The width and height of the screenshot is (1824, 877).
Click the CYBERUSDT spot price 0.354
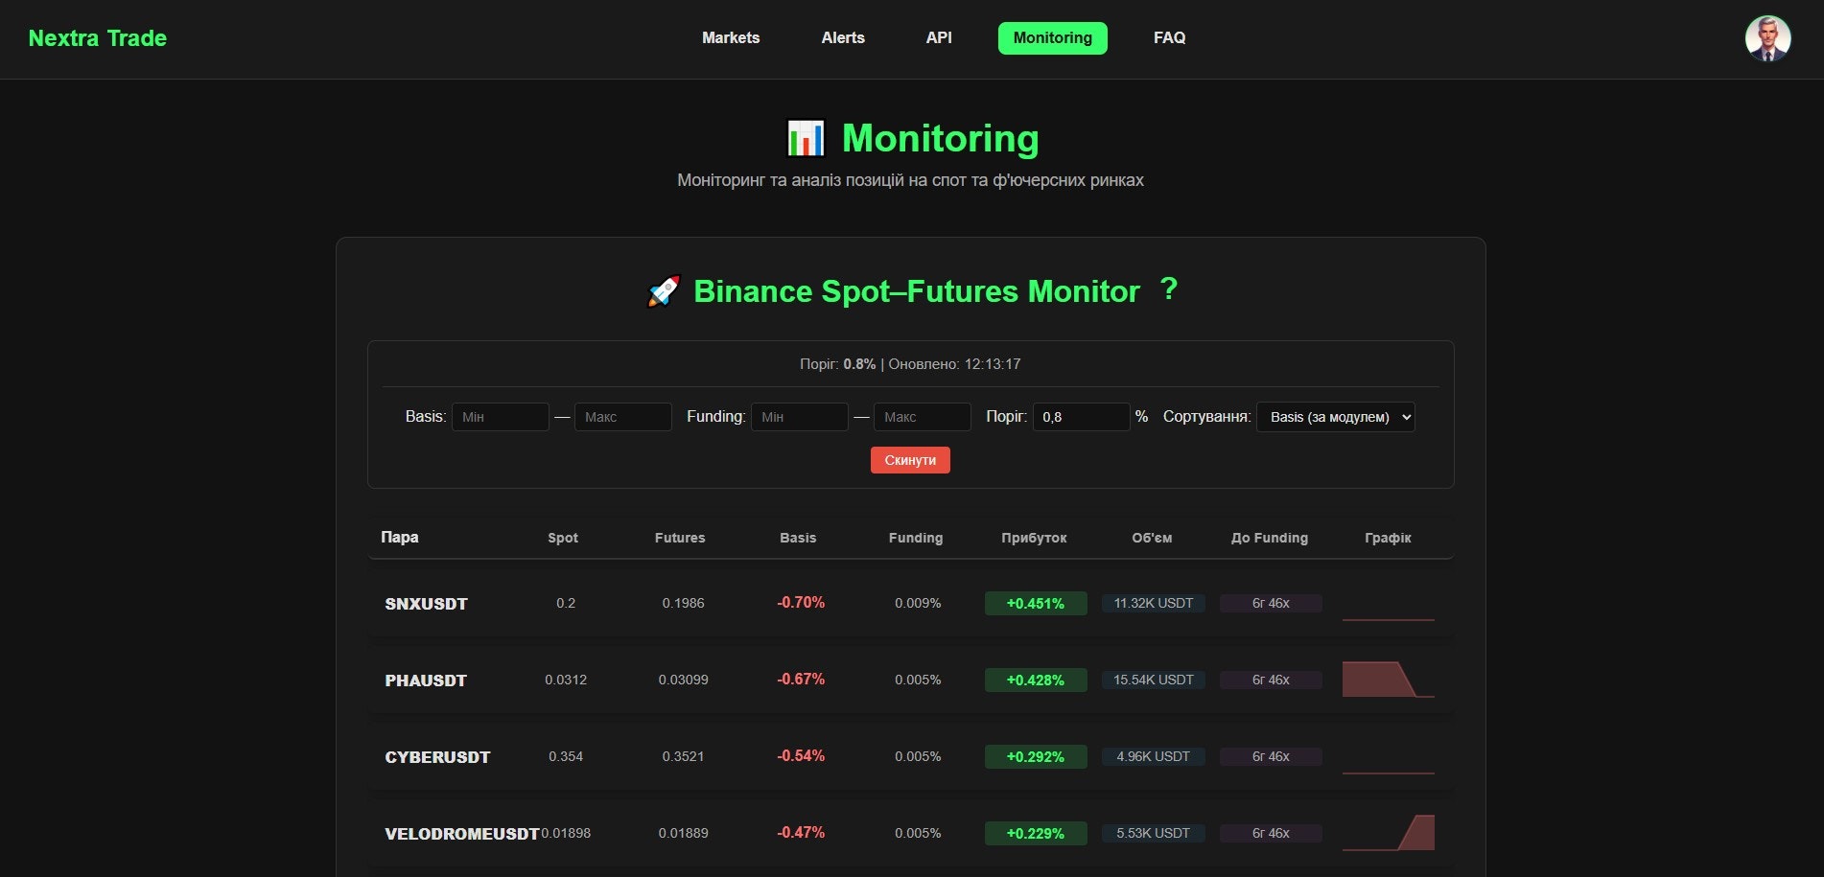(566, 756)
